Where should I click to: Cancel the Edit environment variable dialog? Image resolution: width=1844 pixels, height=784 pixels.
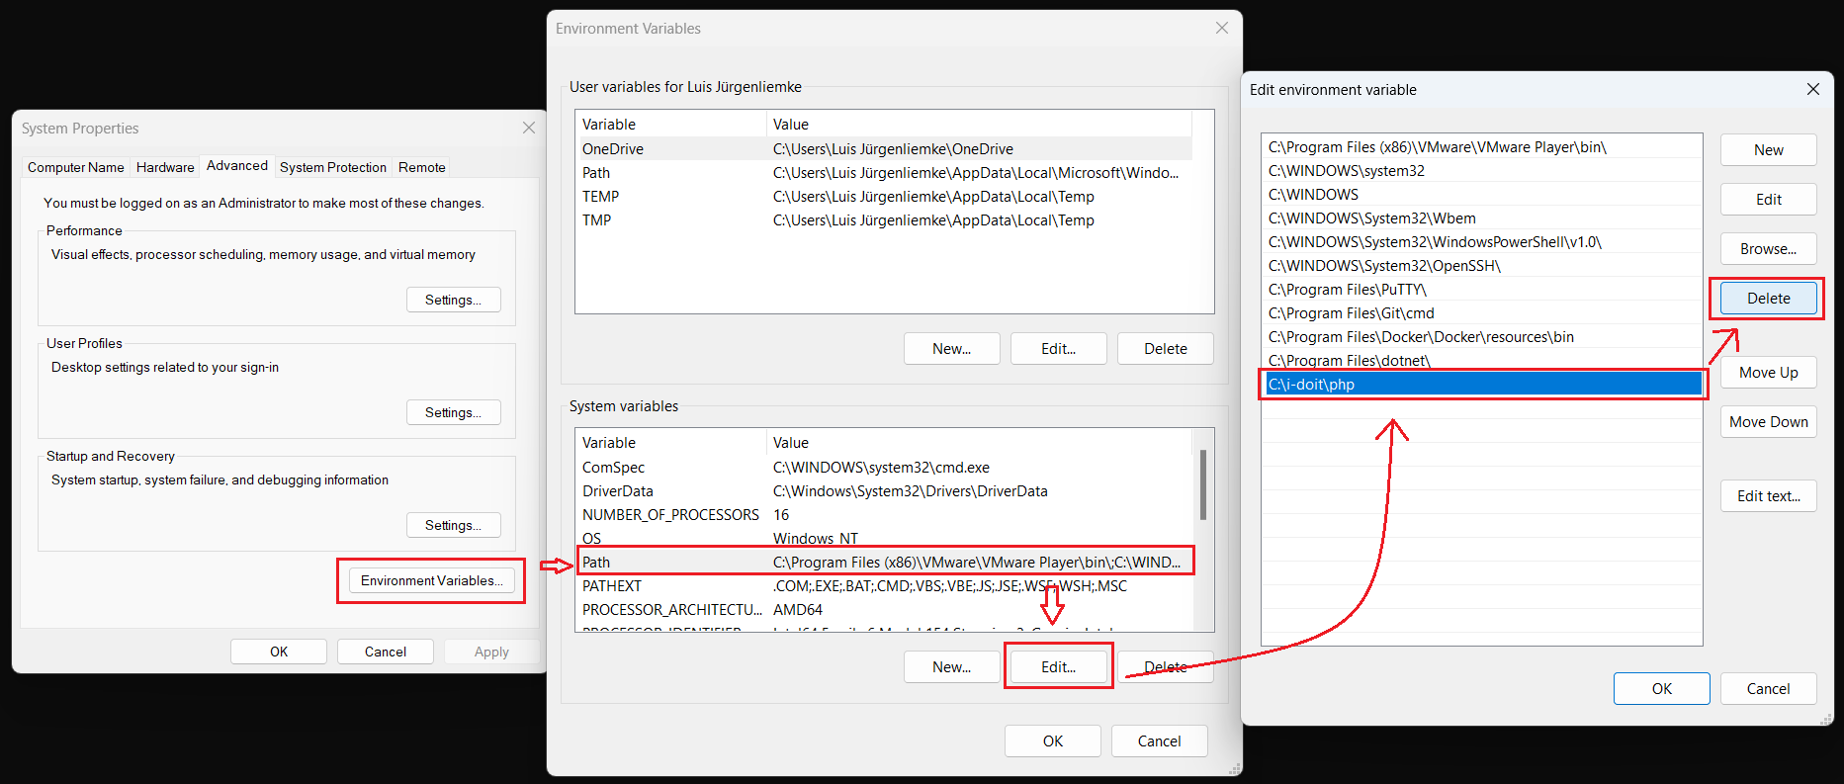[x=1769, y=688]
